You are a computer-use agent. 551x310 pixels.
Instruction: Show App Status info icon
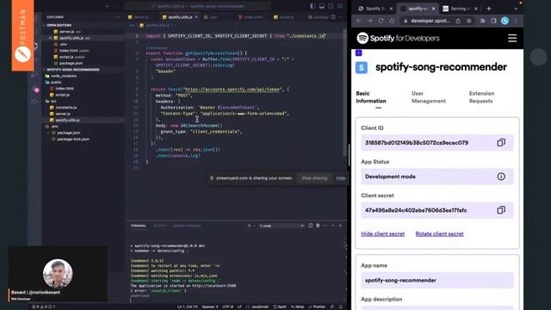coord(501,177)
